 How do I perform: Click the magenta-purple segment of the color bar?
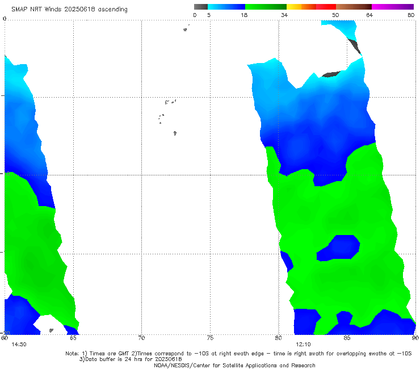[393, 7]
